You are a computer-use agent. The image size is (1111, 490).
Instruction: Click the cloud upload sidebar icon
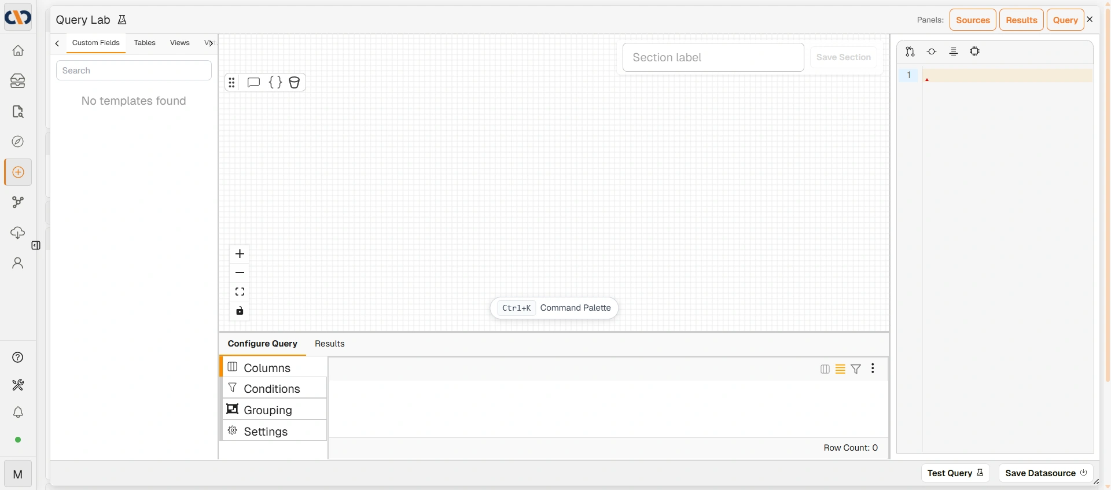click(x=18, y=233)
